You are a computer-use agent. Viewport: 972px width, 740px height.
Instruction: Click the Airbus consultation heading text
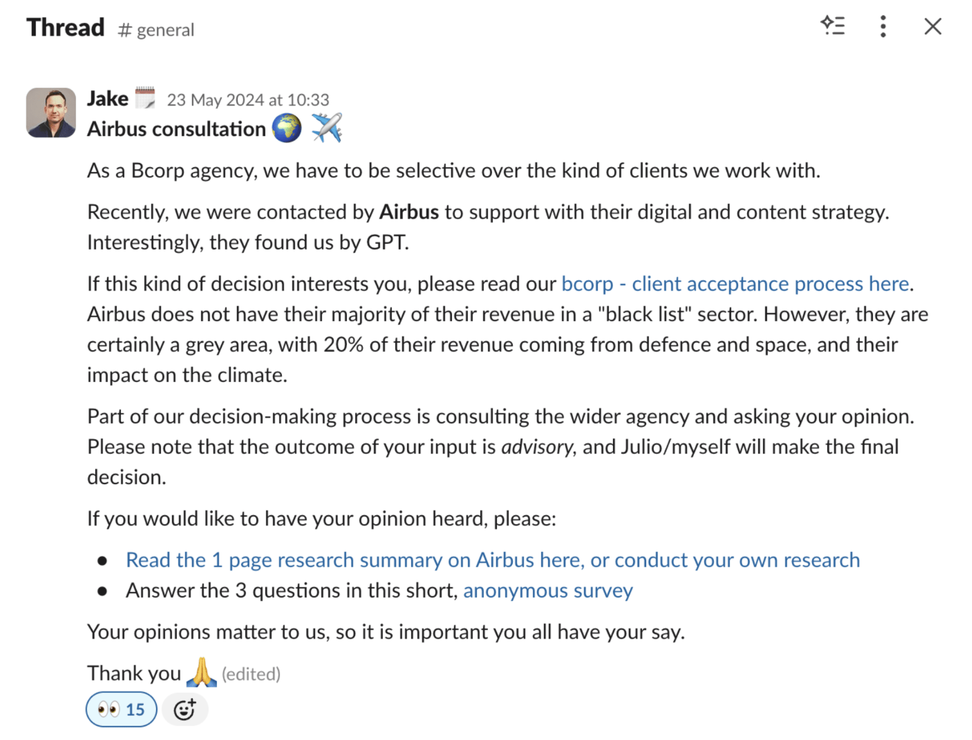(177, 129)
